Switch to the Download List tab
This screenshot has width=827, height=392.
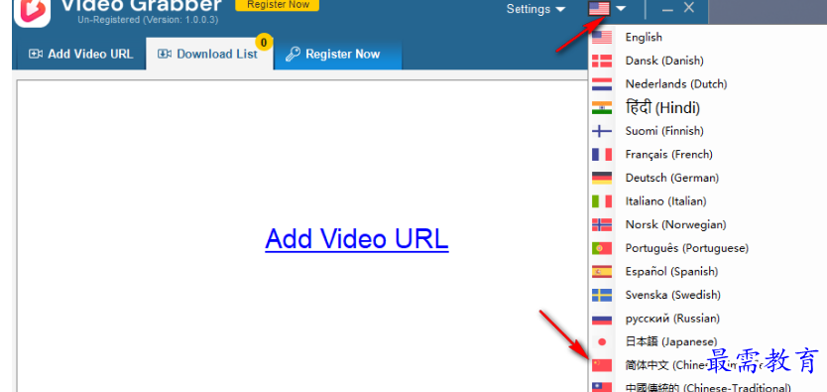tap(209, 54)
